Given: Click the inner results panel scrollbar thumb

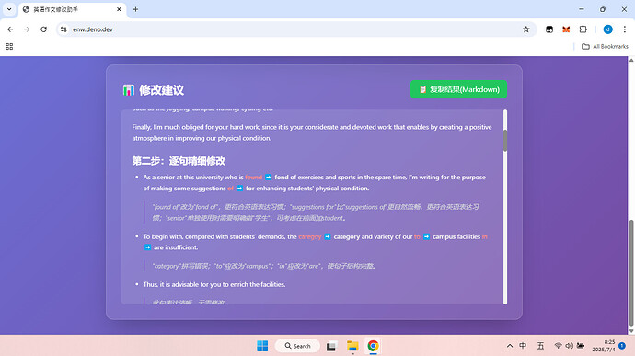Looking at the screenshot, I should click(x=505, y=141).
